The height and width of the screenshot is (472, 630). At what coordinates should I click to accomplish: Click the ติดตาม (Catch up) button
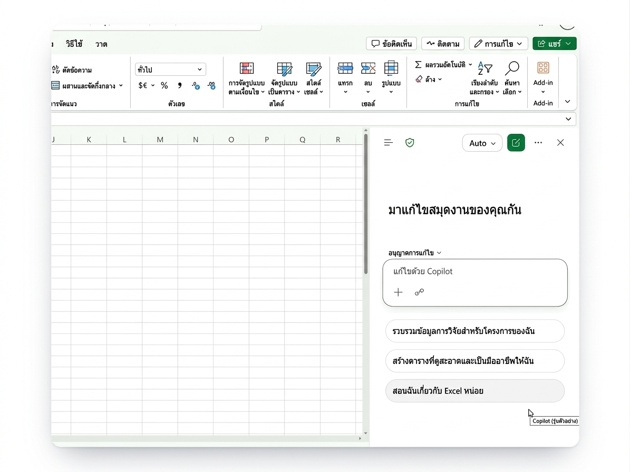tap(443, 43)
